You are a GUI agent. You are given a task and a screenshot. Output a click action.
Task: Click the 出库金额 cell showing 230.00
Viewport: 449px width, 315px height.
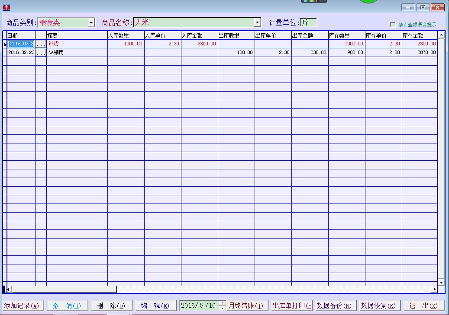310,53
